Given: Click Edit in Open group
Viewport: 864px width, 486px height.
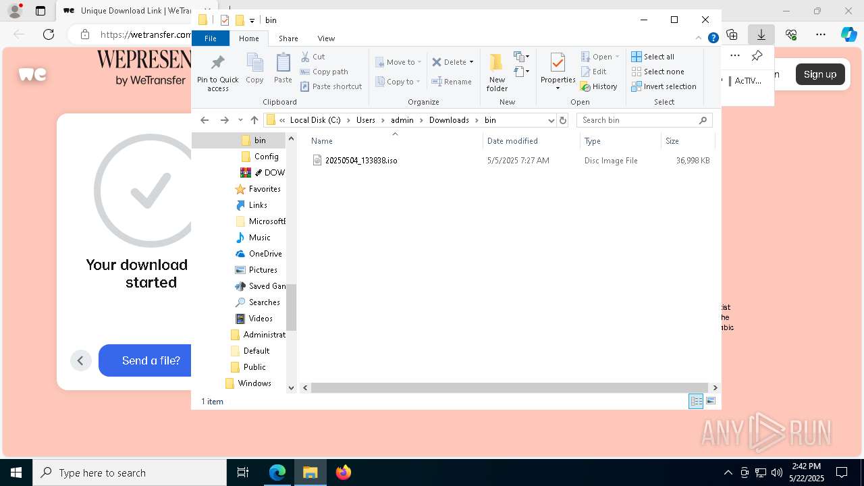Looking at the screenshot, I should pyautogui.click(x=593, y=72).
